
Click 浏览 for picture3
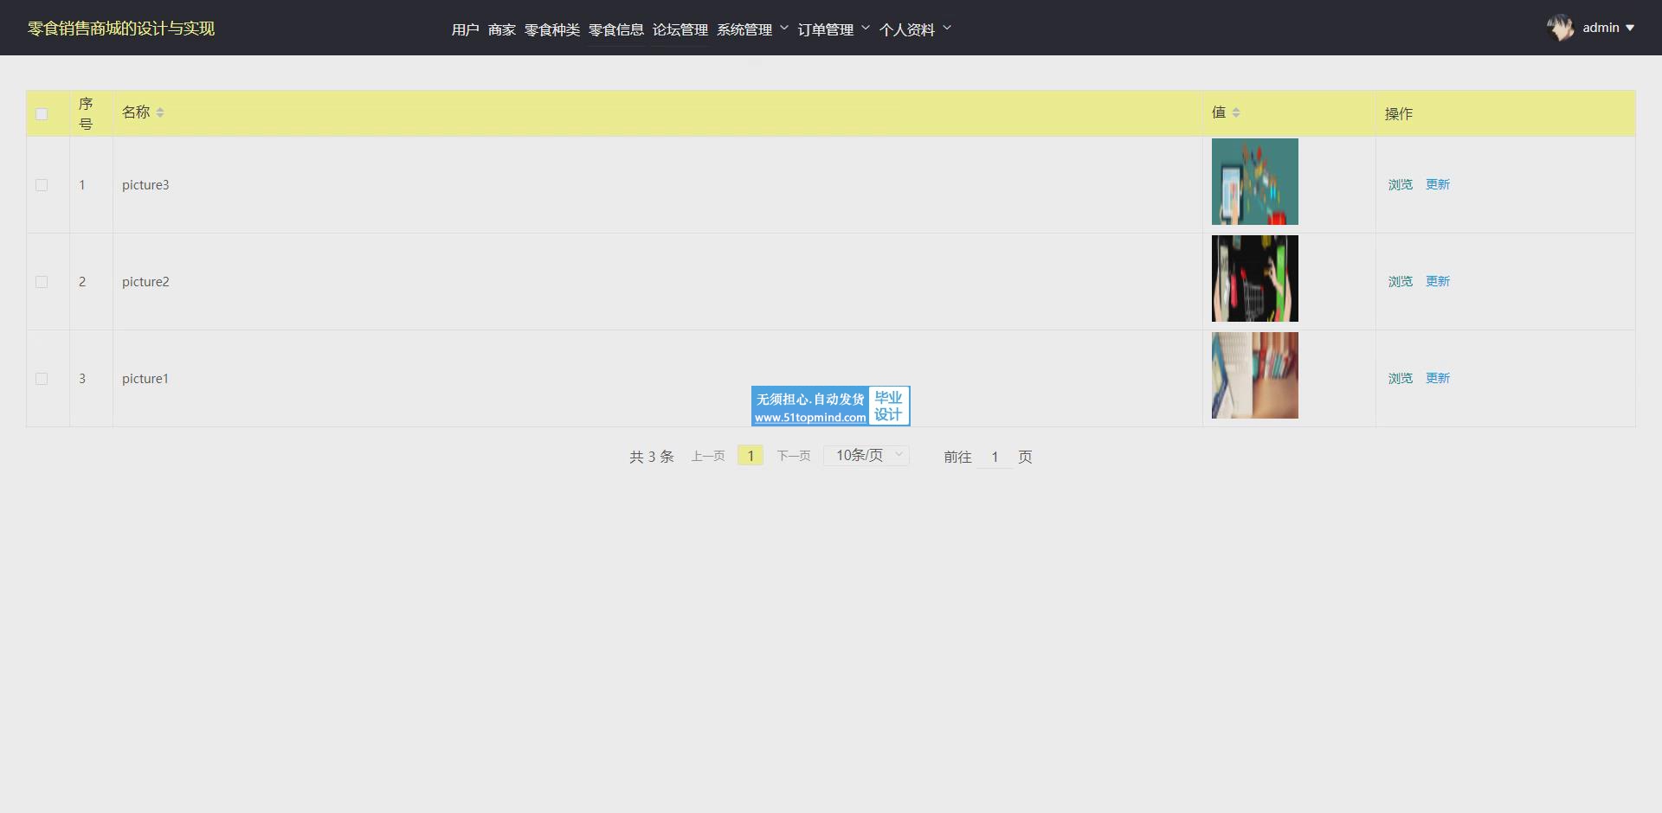tap(1400, 185)
